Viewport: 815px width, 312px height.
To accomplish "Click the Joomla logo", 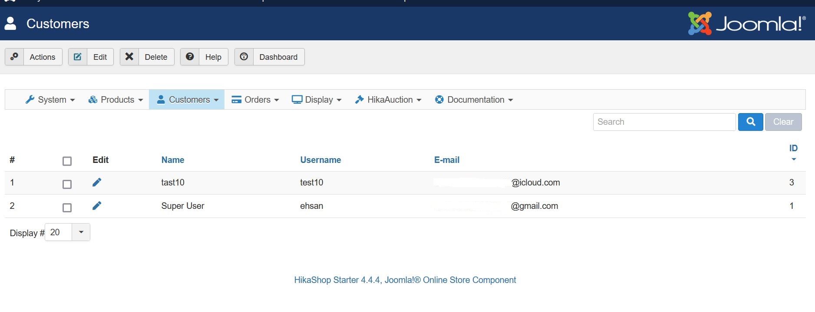I will tap(746, 23).
